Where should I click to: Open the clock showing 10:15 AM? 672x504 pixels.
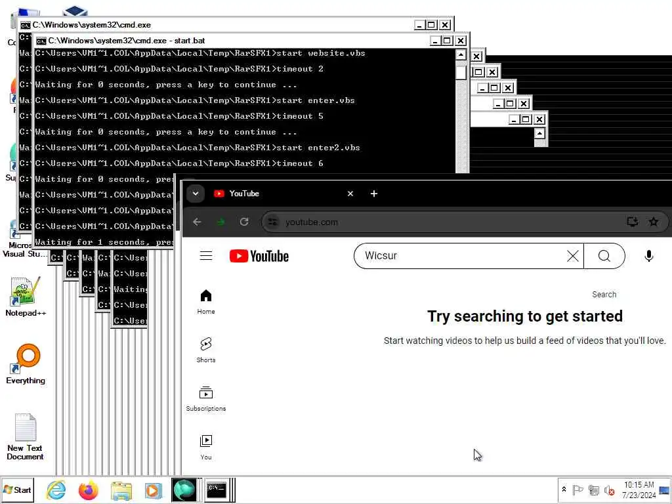[x=639, y=490]
